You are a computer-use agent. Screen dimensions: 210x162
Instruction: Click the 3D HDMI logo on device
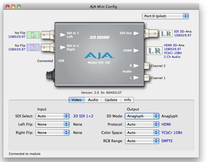point(99,37)
